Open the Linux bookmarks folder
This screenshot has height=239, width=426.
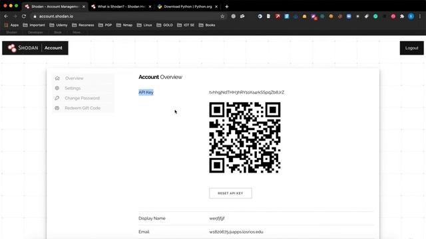[144, 25]
